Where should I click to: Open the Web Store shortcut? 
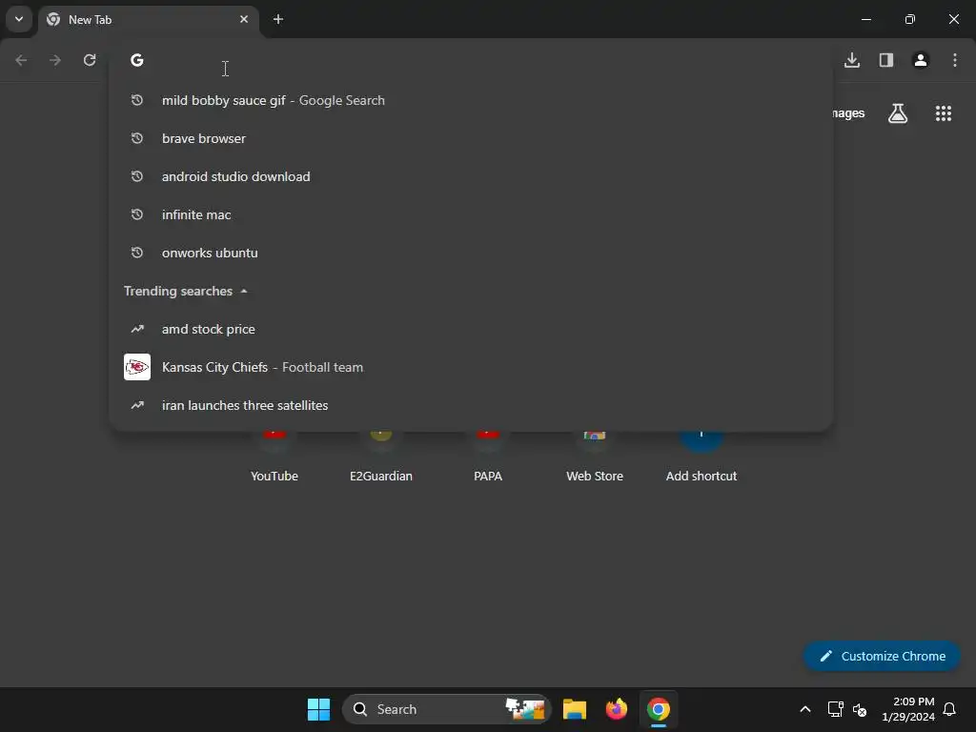[595, 457]
